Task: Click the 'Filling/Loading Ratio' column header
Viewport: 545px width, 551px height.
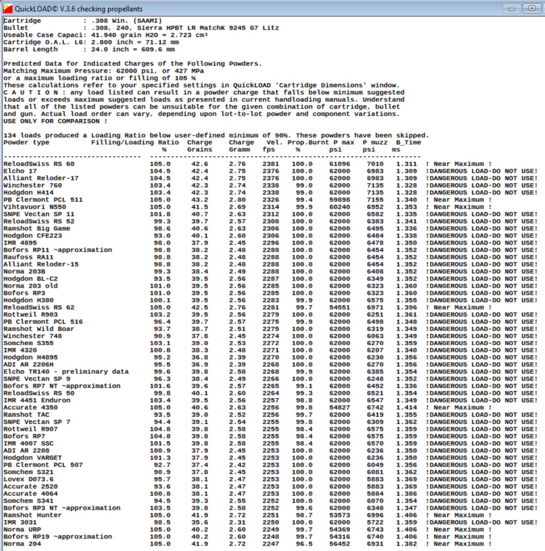Action: [x=135, y=142]
